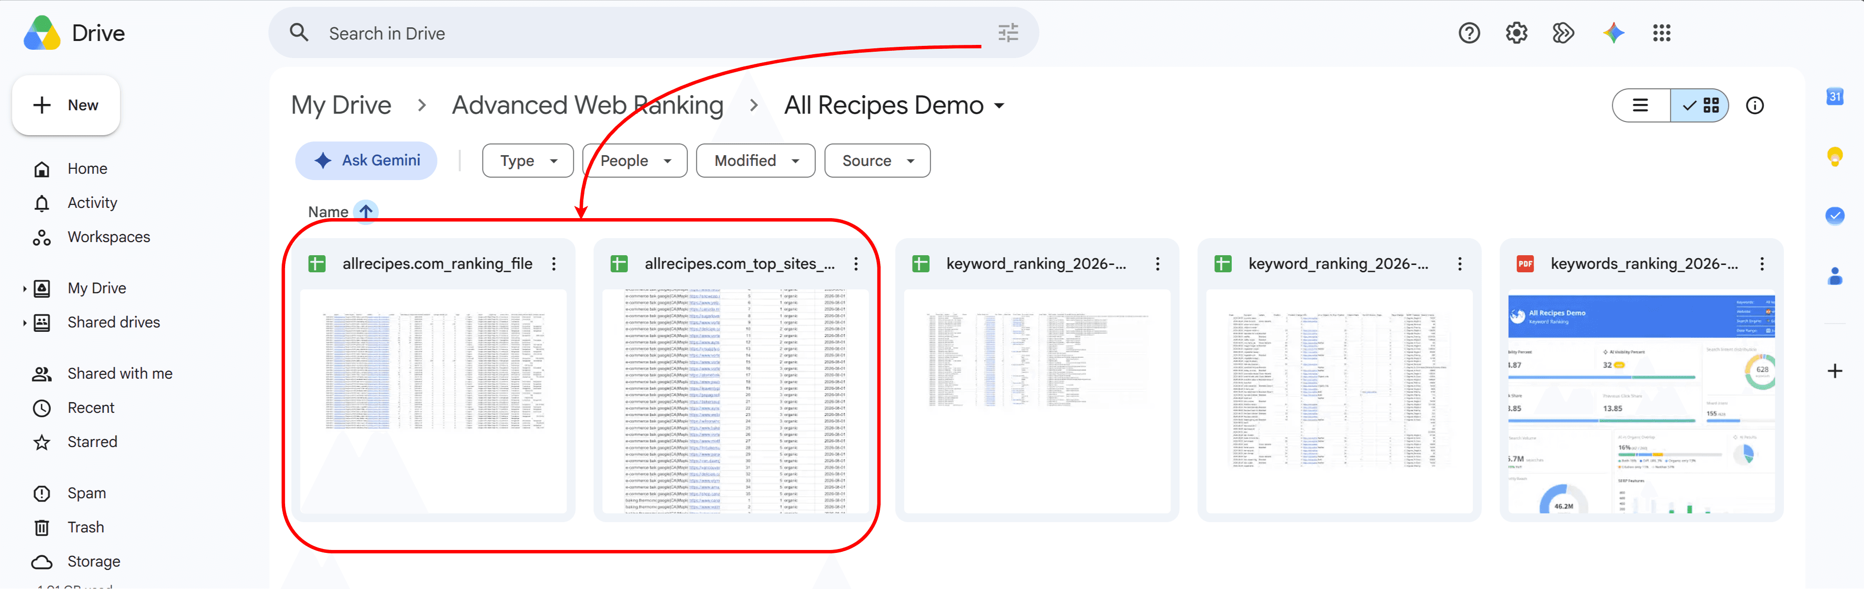Expand Shared drives tree in sidebar
1864x589 pixels.
pyautogui.click(x=24, y=323)
